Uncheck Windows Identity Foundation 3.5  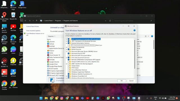pyautogui.click(x=69, y=74)
